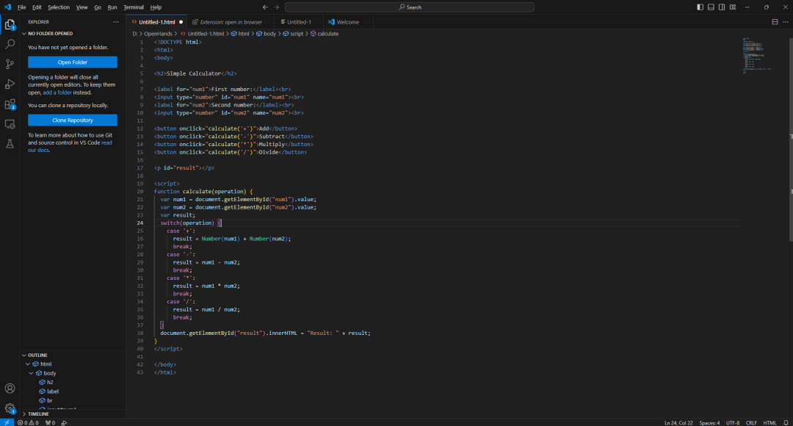The height and width of the screenshot is (426, 793).
Task: Toggle the primary side bar visibility
Action: click(700, 7)
